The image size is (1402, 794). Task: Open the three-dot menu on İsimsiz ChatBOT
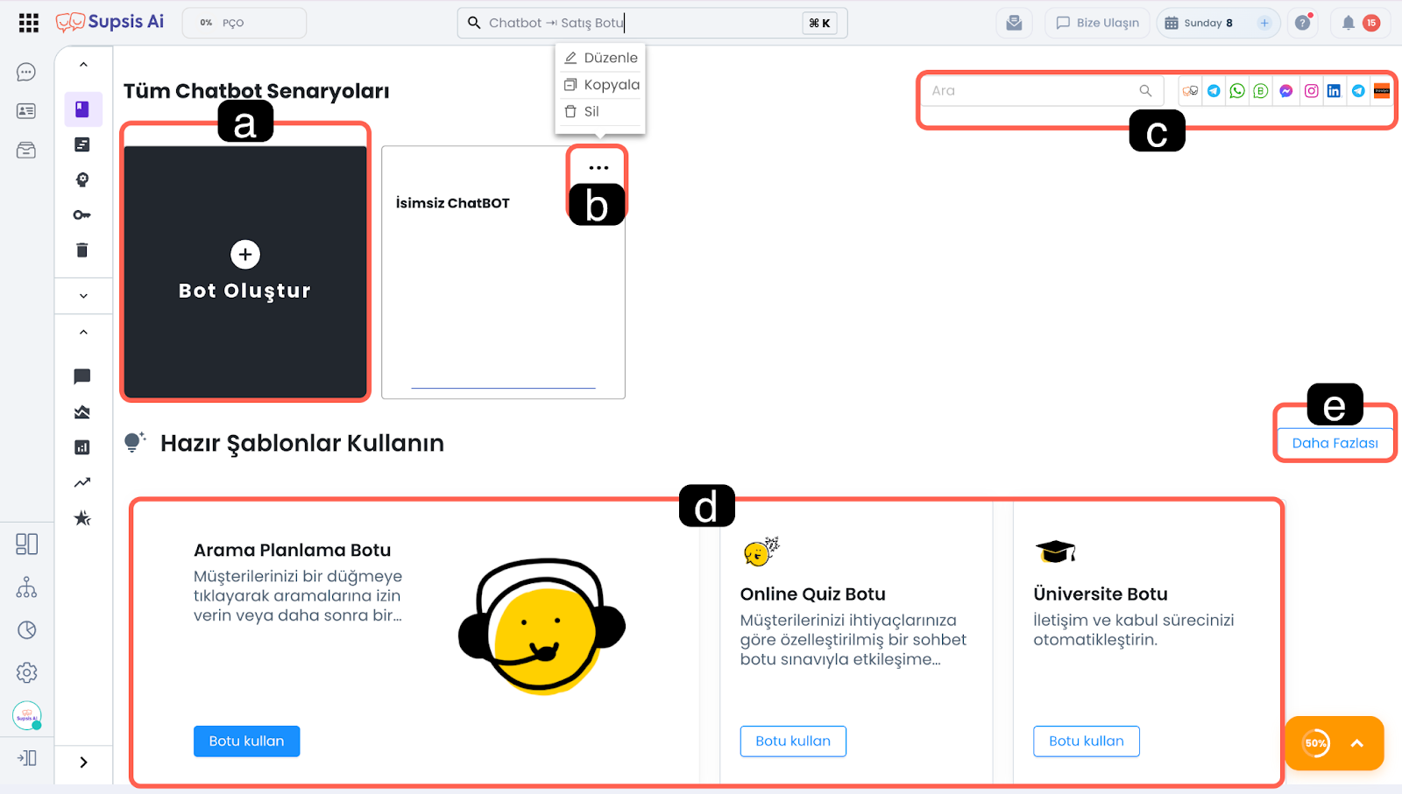point(598,167)
